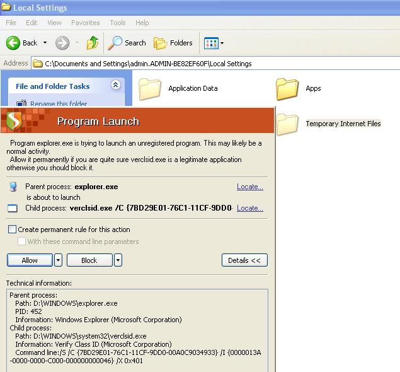Click the Rename this folder link
The height and width of the screenshot is (372, 400).
tap(59, 103)
